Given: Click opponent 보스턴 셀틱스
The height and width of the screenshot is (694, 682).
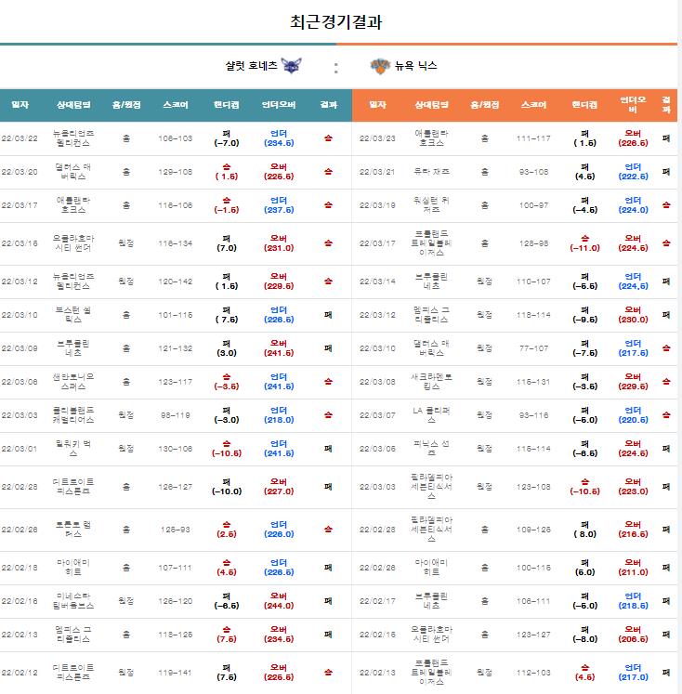Looking at the screenshot, I should click(73, 315).
